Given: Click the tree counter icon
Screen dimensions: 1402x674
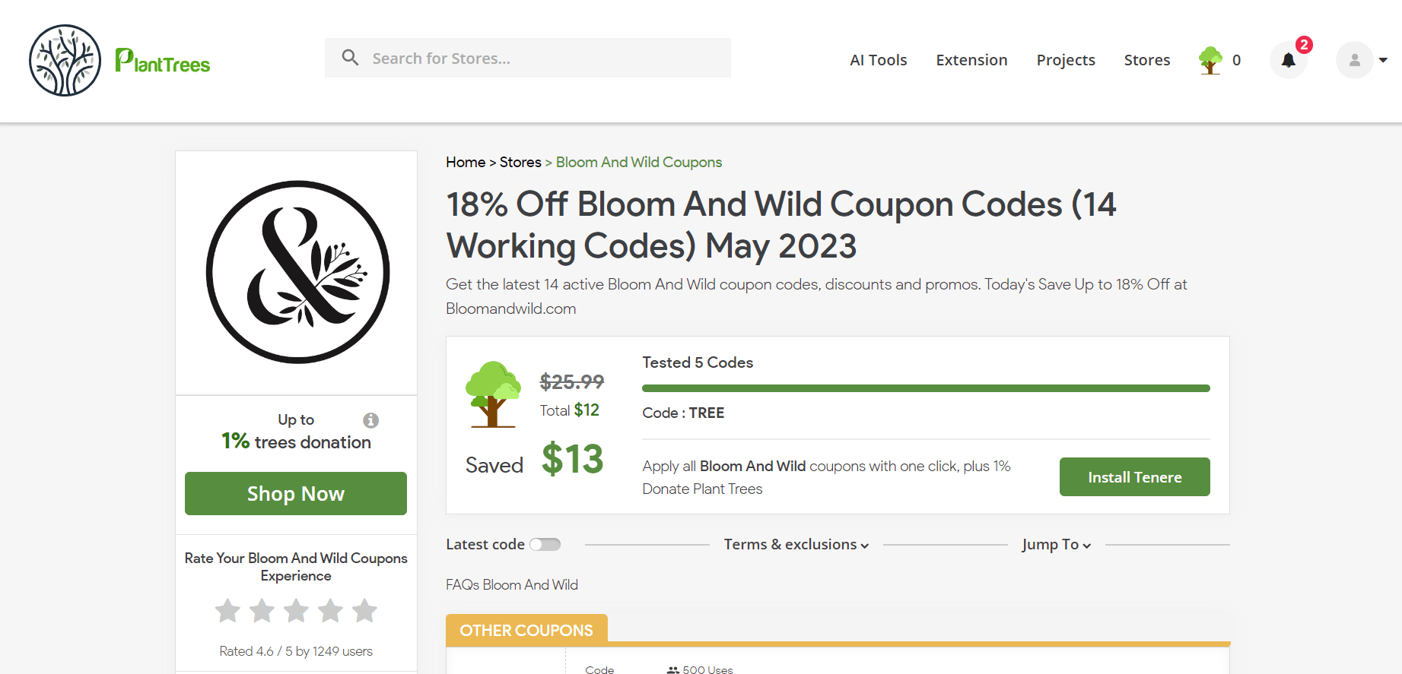Looking at the screenshot, I should pyautogui.click(x=1210, y=60).
